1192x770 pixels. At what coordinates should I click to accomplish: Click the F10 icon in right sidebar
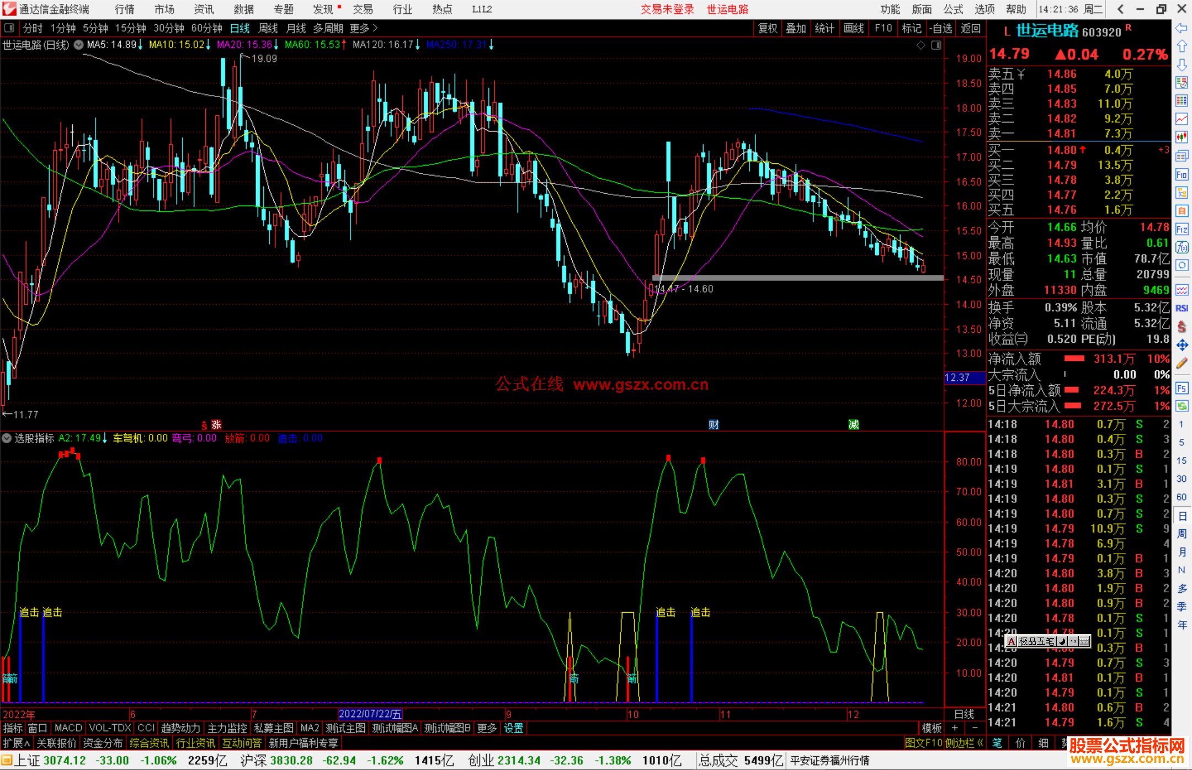click(1182, 174)
